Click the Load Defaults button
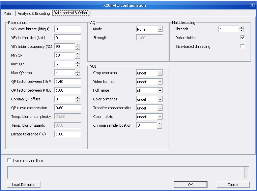 pyautogui.click(x=24, y=185)
